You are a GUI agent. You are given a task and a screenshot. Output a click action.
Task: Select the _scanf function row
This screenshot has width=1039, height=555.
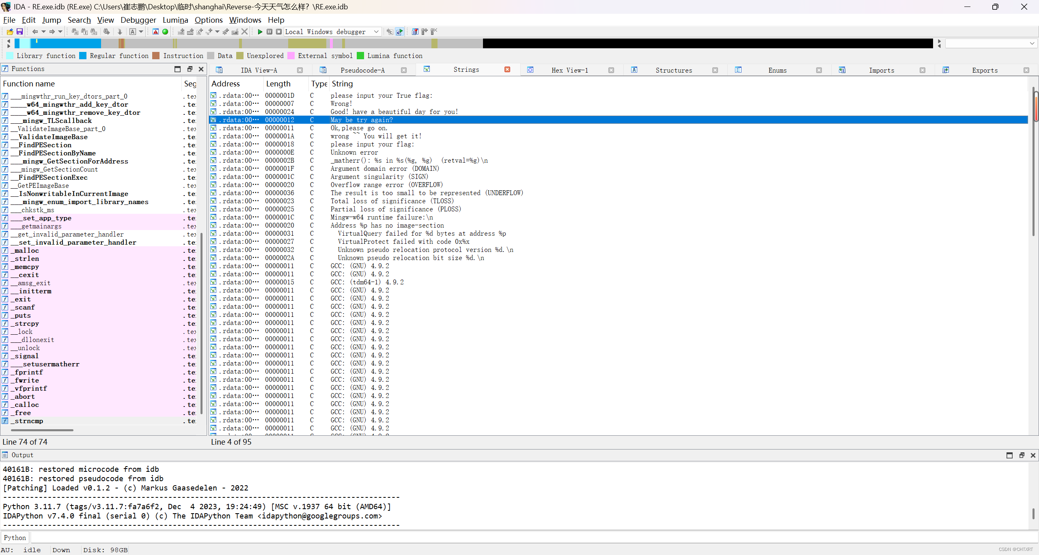click(99, 307)
